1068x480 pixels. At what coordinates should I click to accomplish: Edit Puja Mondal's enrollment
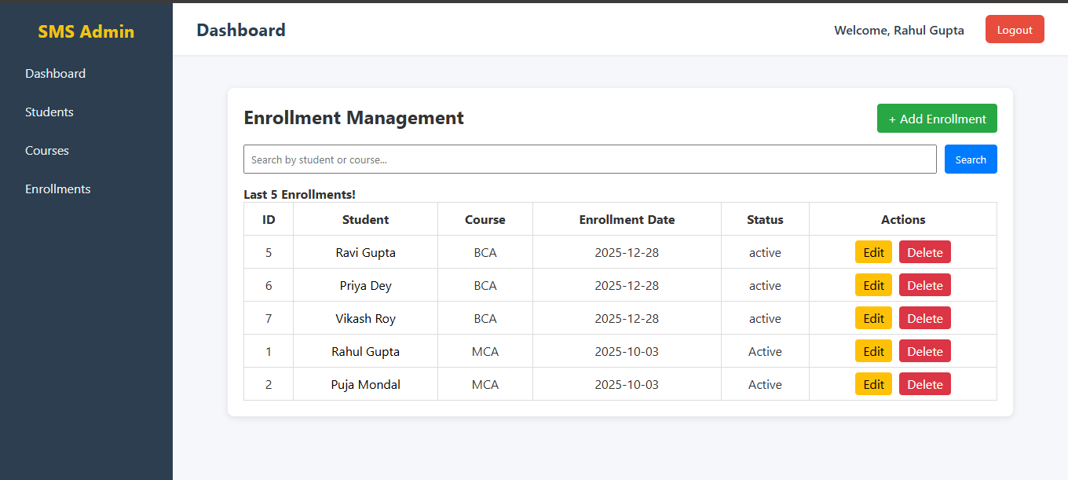[x=873, y=384]
